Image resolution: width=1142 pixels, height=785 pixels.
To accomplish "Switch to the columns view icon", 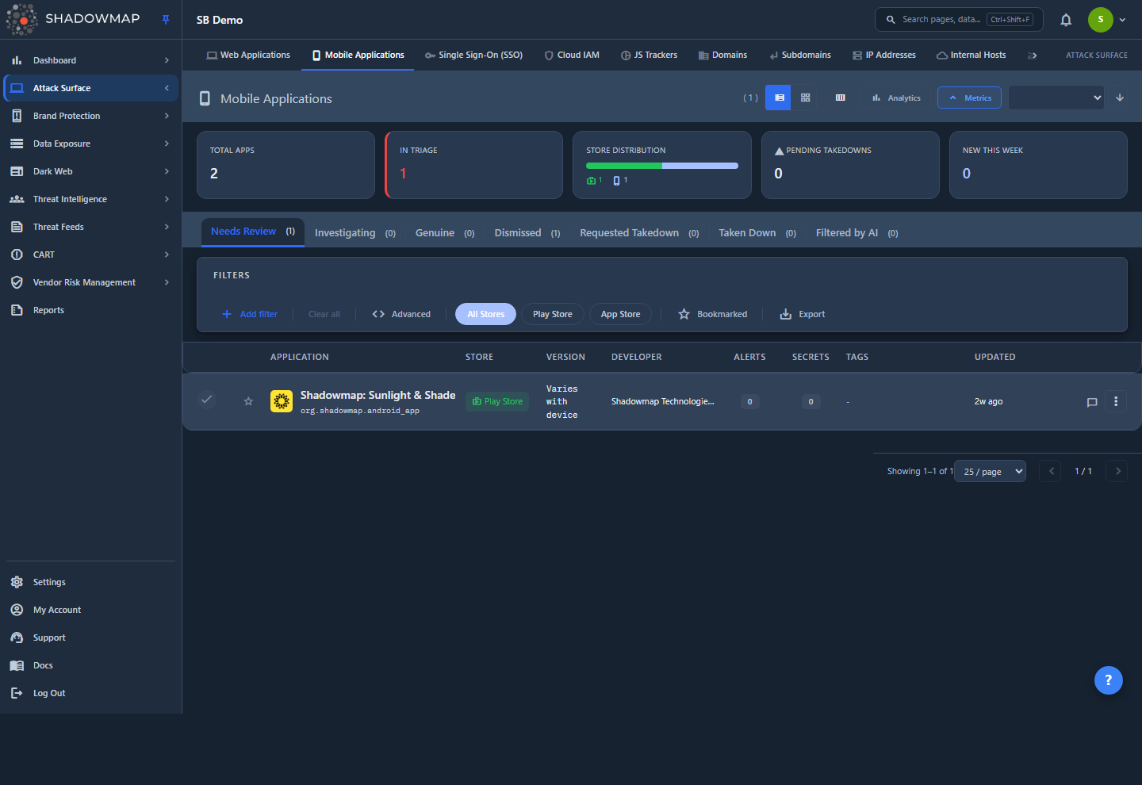I will [x=841, y=98].
